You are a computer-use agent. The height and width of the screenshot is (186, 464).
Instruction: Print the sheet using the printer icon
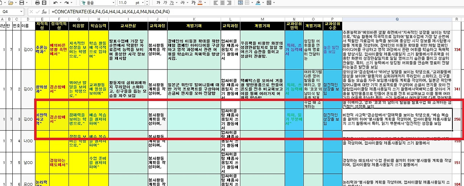coord(37,3)
